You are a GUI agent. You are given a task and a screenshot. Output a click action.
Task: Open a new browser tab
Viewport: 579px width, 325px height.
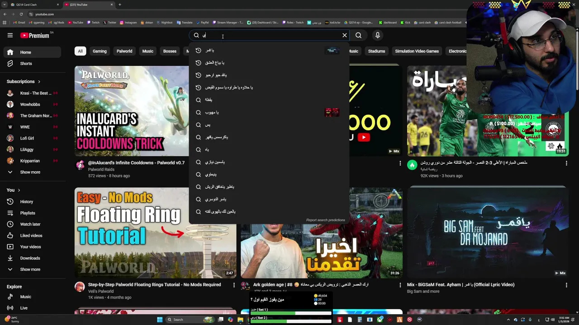pos(119,5)
